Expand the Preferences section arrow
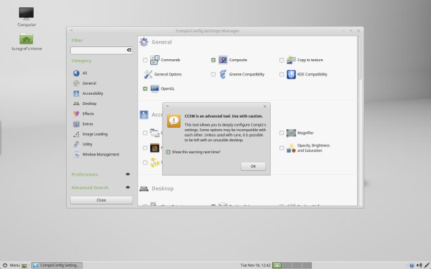The height and width of the screenshot is (269, 431). tap(128, 174)
